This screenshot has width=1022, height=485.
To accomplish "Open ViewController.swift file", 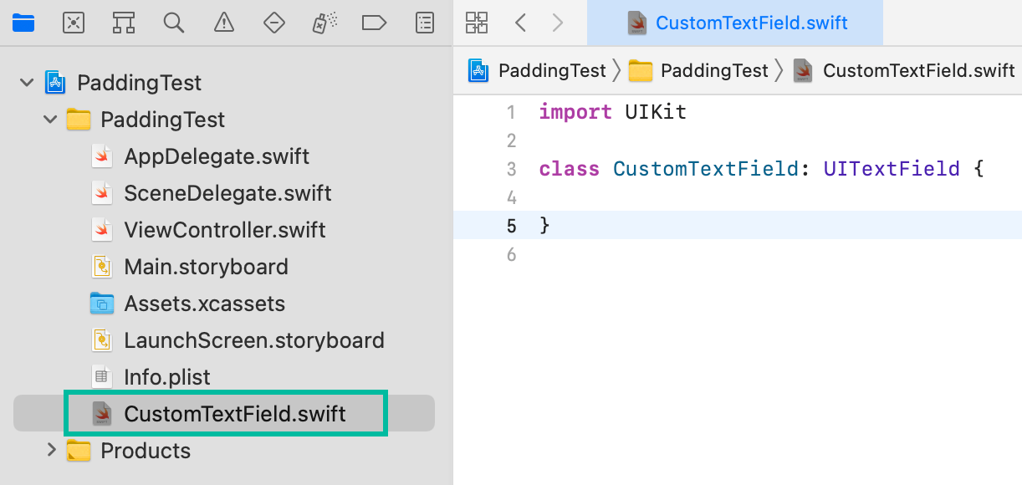I will 225,230.
